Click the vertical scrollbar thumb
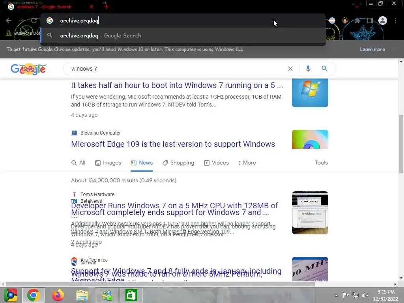404x303 pixels. point(401,144)
